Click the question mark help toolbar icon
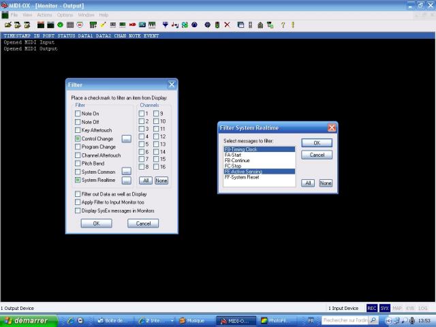 283,25
